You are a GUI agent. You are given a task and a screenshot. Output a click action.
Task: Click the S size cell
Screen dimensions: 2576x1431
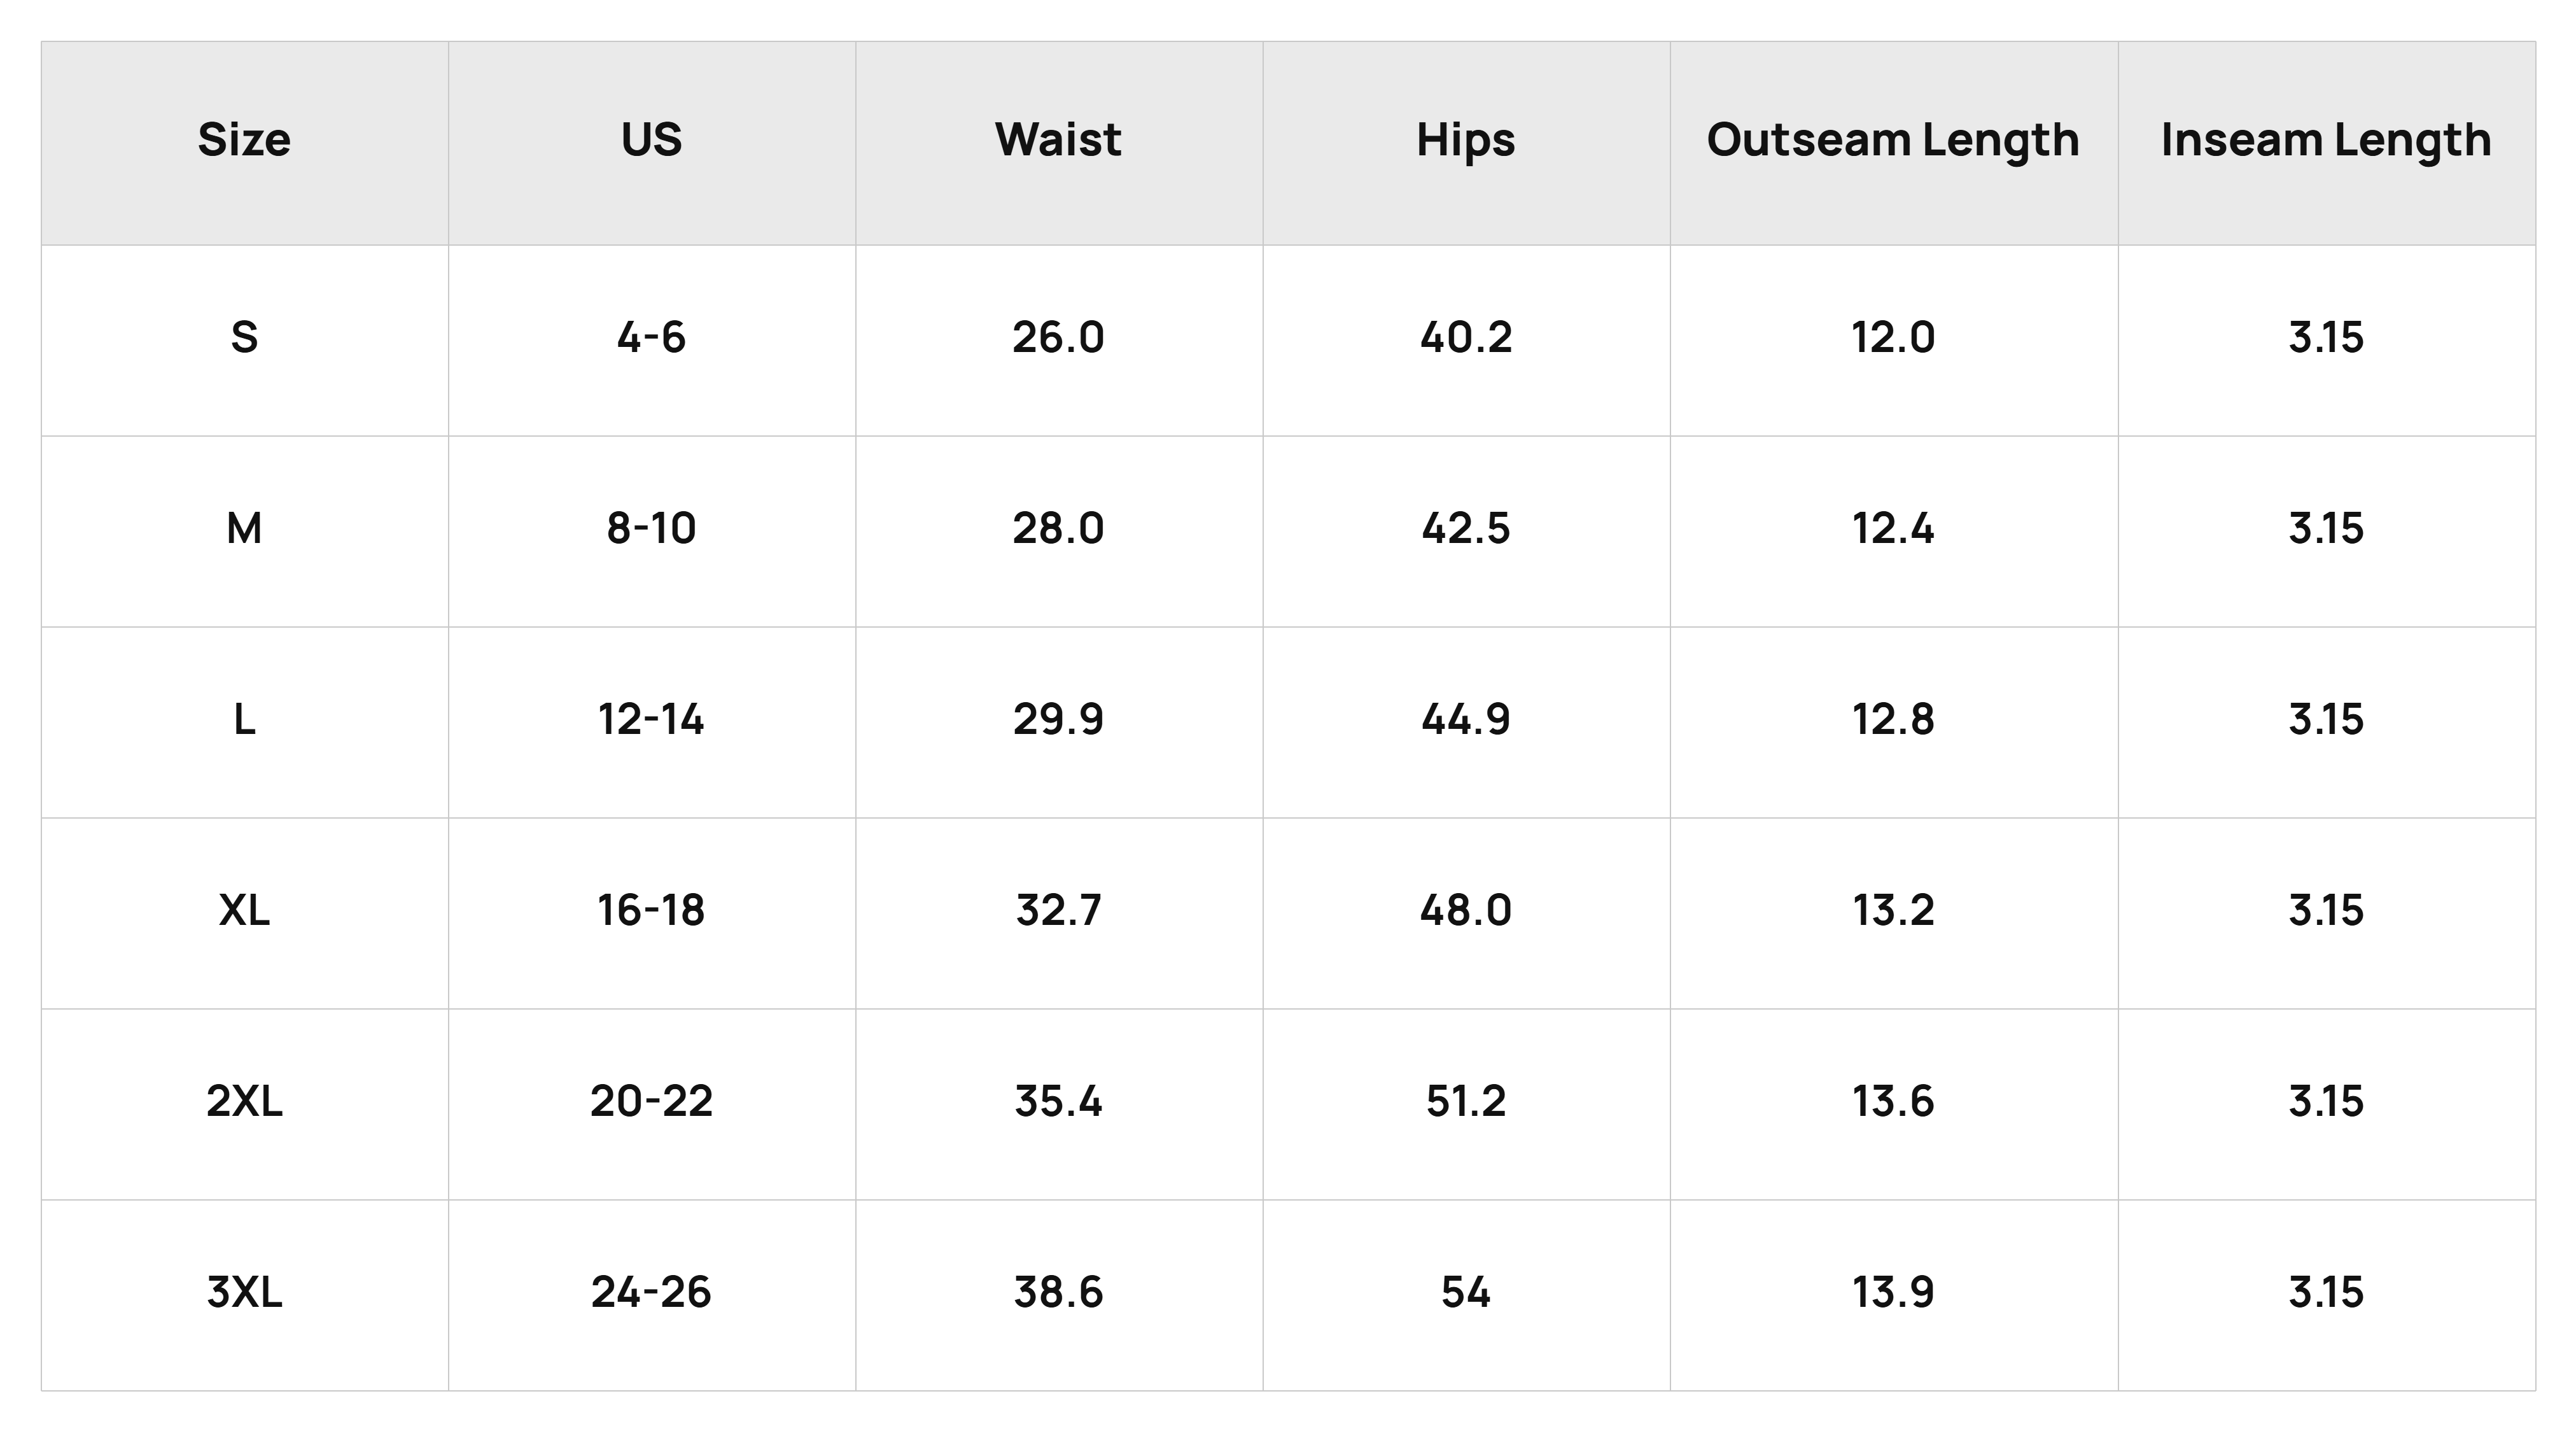pyautogui.click(x=244, y=337)
